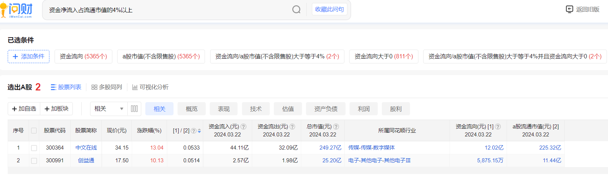Open stock link 创益通
The image size is (608, 178).
point(86,160)
